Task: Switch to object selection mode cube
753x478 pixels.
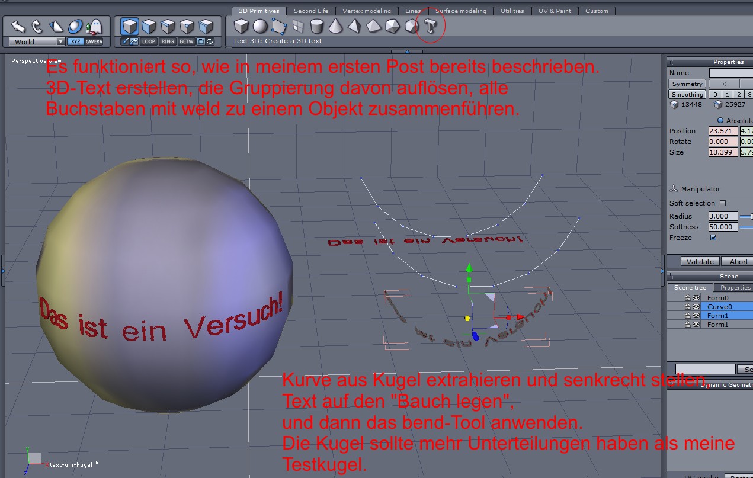Action: [x=130, y=26]
